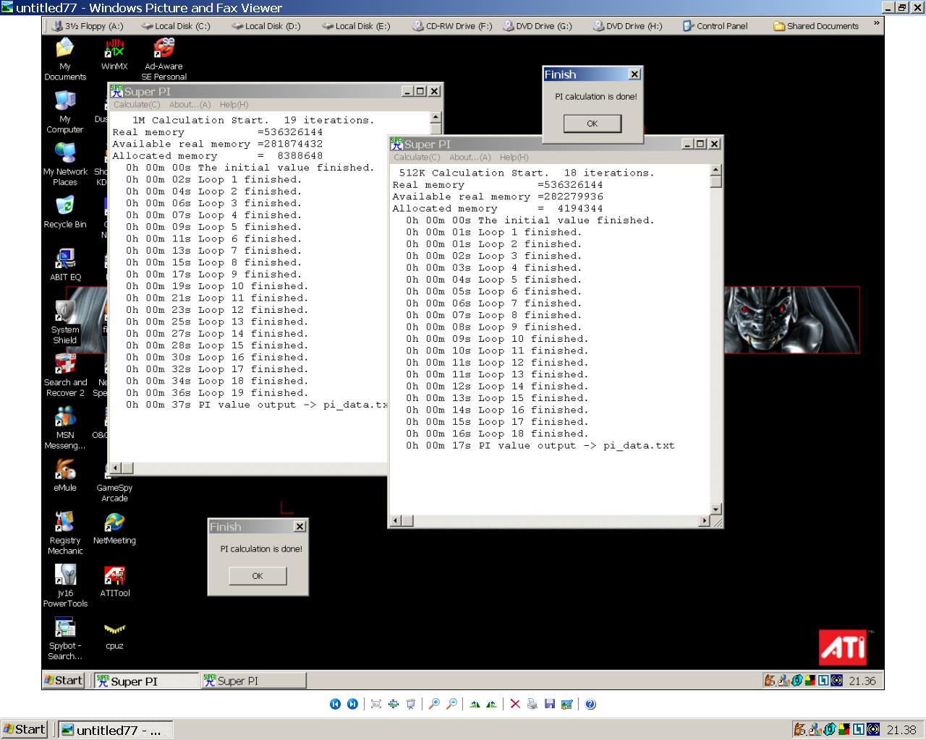The image size is (926, 740).
Task: Rotate the image clockwise
Action: [475, 704]
